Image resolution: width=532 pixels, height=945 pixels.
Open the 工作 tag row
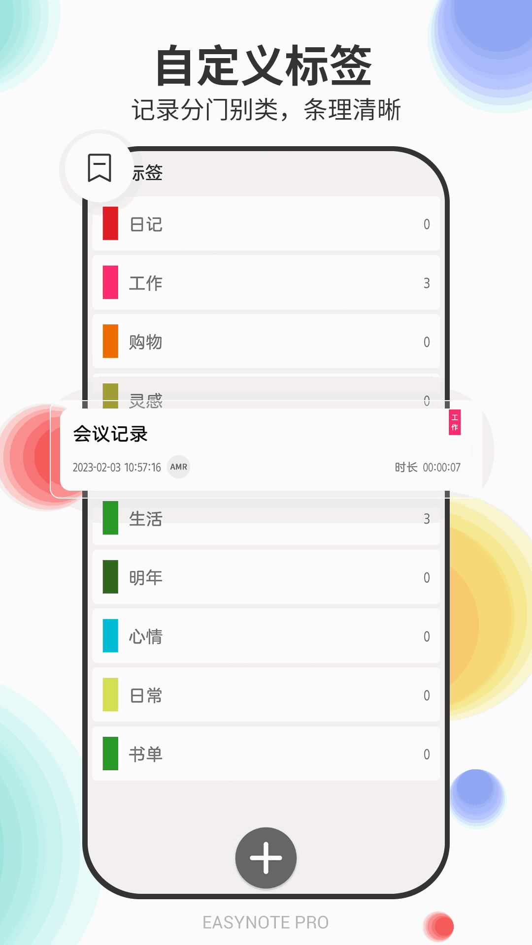(x=266, y=283)
